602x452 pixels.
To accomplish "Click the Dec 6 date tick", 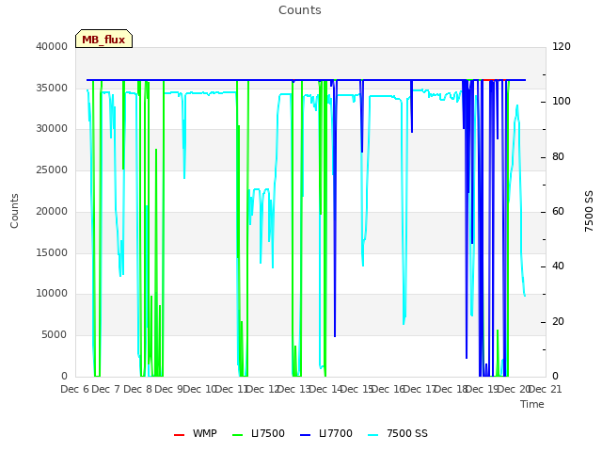I will (x=75, y=389).
